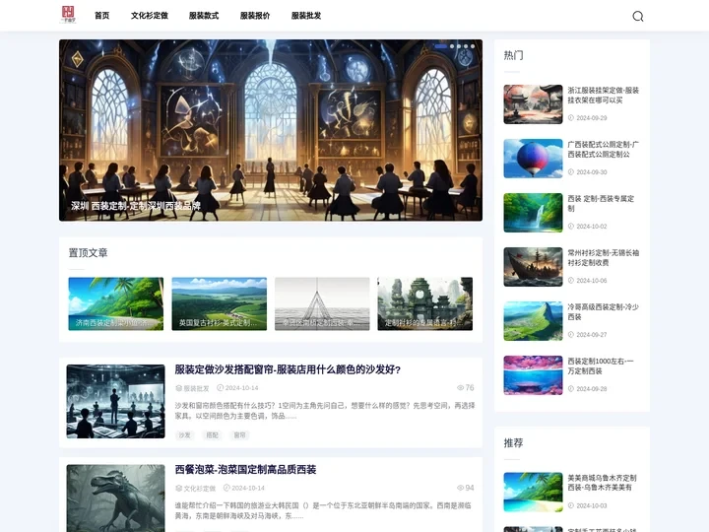Screen dimensions: 709x532
Task: Click the 沙发 tag
Action: pos(184,435)
